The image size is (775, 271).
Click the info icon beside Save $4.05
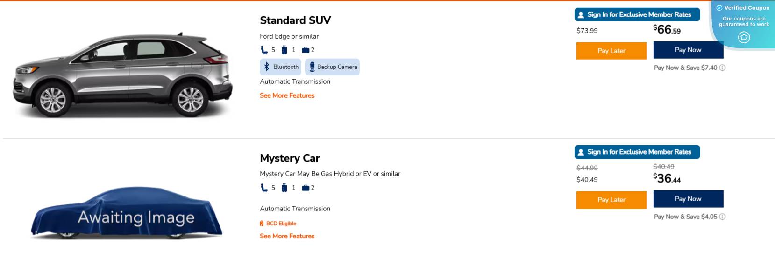(722, 217)
